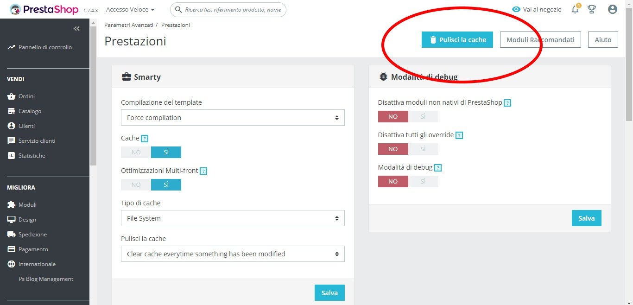Go to Ordini in the sidebar

[x=26, y=96]
